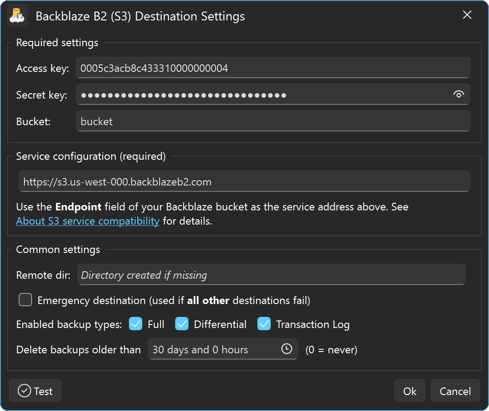Click the Secret key: label

[x=41, y=95]
